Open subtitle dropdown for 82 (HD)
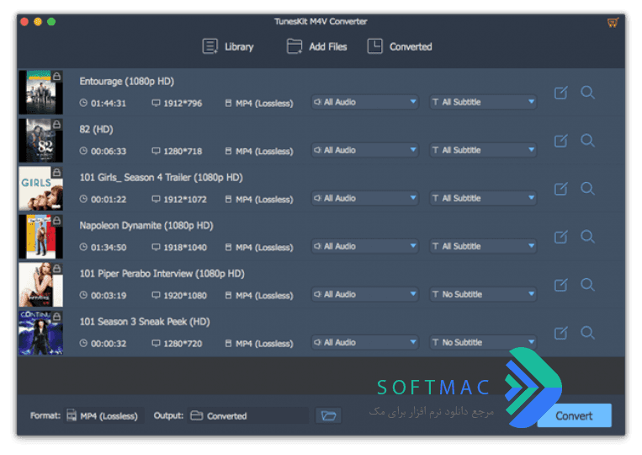 (483, 150)
